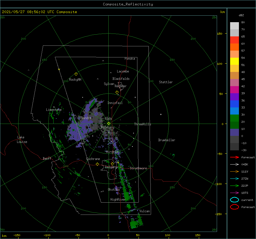Click the ThreeHills label on the map
Screen dimensions: 256x239
point(143,124)
